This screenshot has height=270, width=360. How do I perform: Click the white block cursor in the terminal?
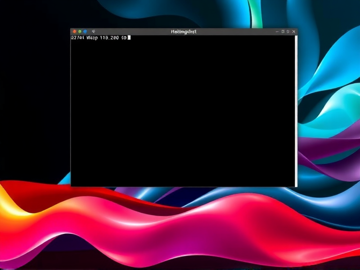click(129, 38)
